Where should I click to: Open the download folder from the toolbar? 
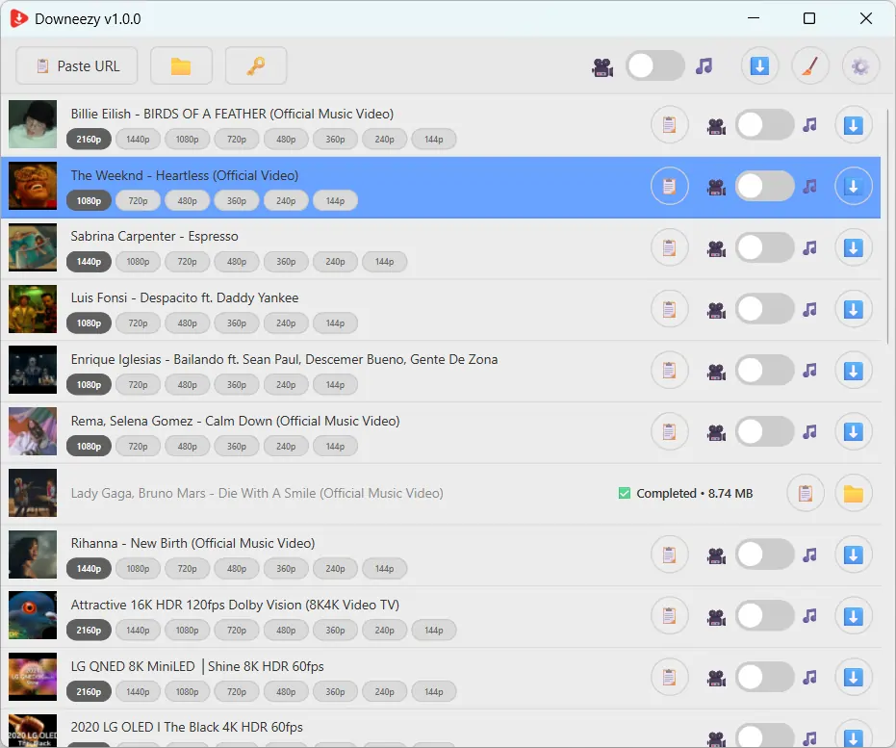coord(181,66)
